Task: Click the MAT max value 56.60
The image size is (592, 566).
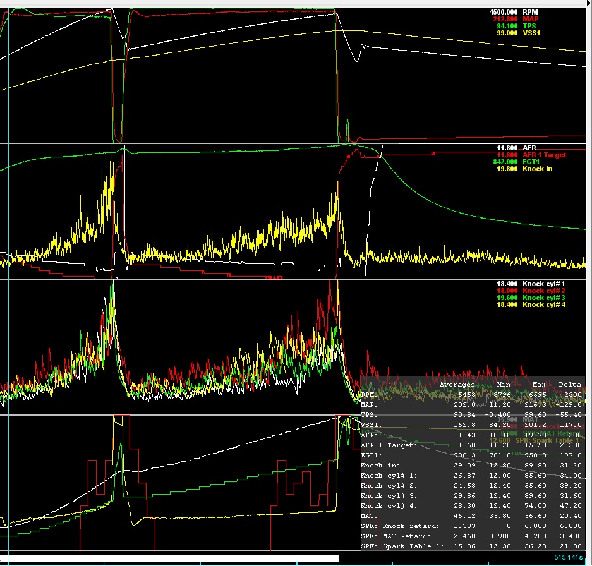Action: (x=535, y=516)
